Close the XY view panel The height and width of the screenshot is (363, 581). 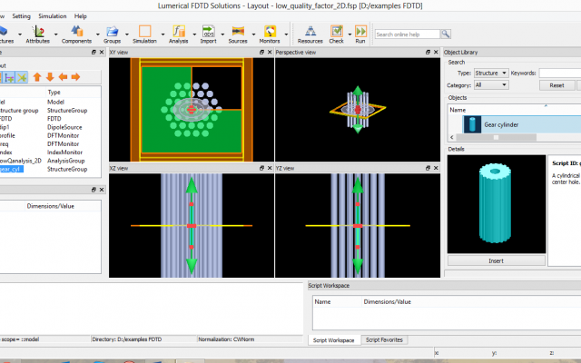point(270,53)
